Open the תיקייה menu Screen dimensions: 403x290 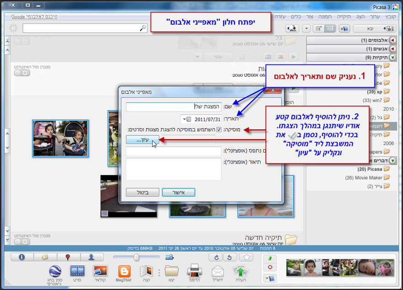[x=344, y=17]
